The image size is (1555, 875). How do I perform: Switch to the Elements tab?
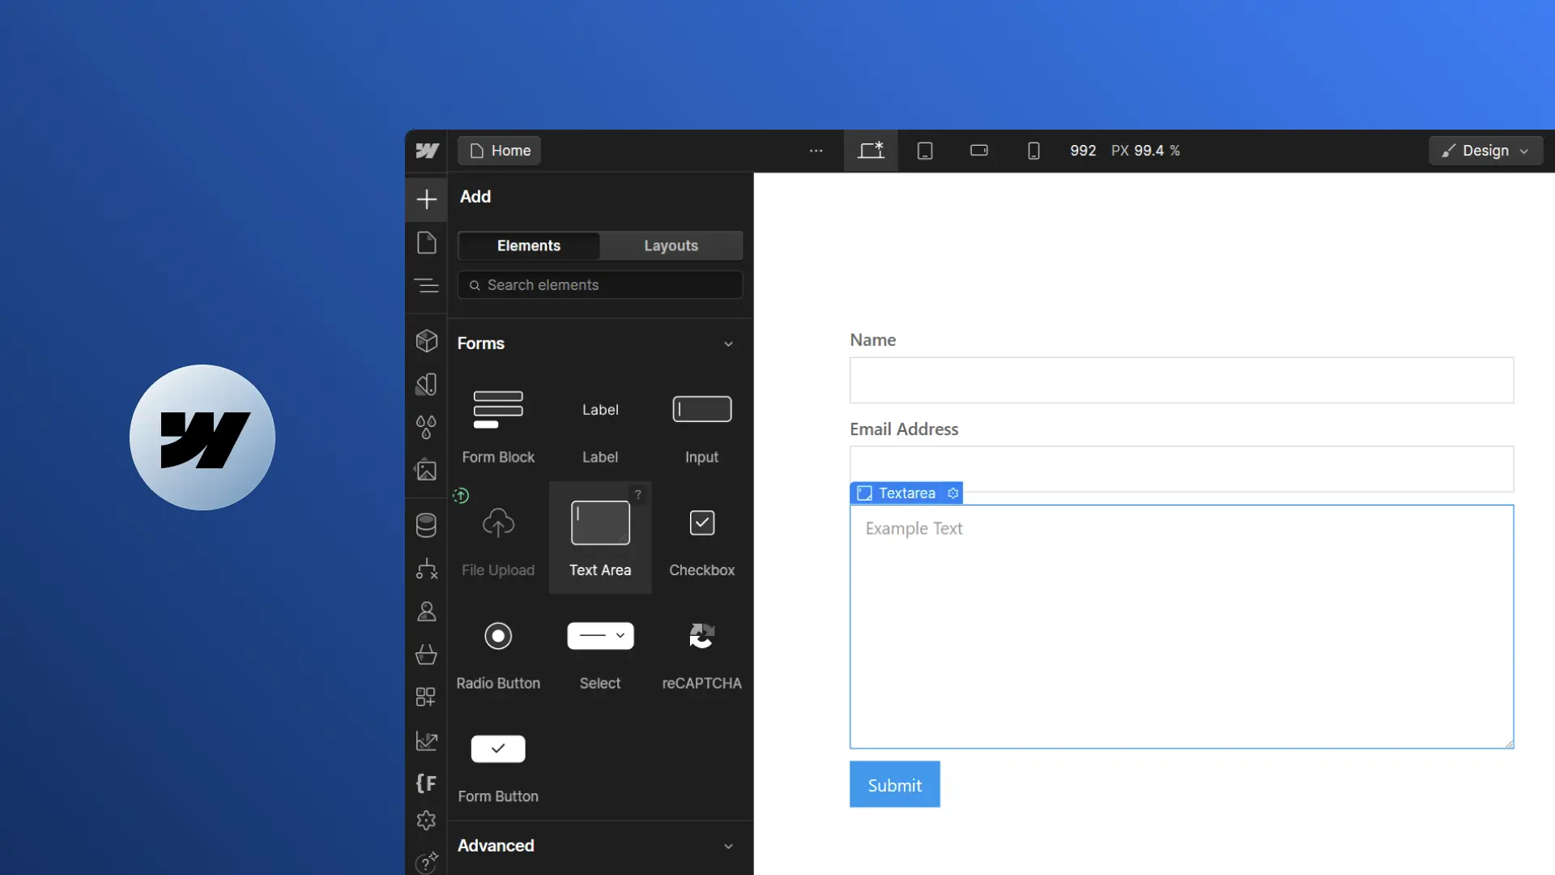point(529,245)
